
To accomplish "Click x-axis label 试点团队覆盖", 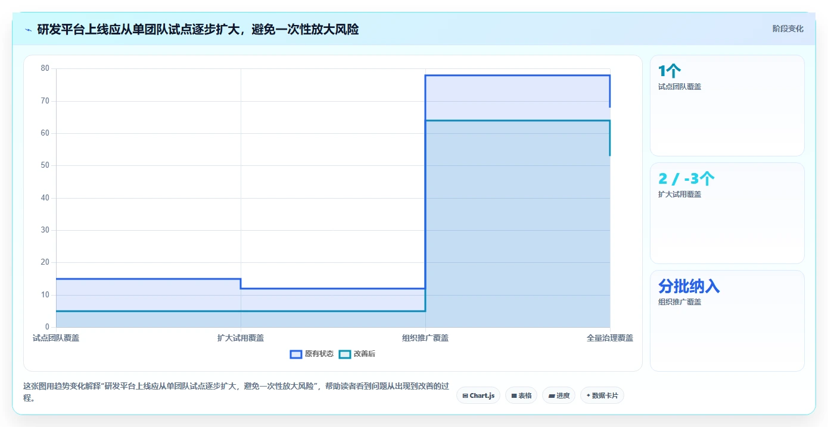I will [56, 338].
